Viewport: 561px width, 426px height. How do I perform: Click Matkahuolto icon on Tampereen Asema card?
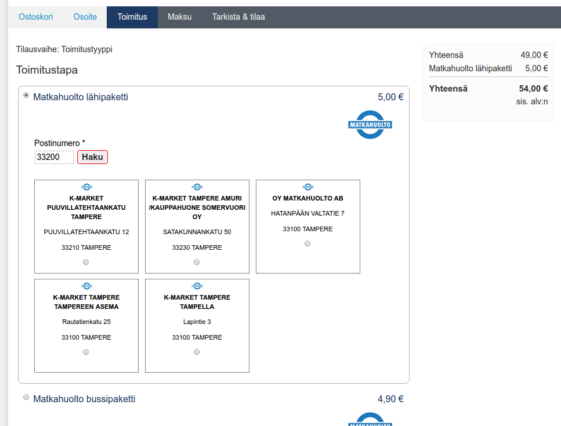tap(86, 286)
